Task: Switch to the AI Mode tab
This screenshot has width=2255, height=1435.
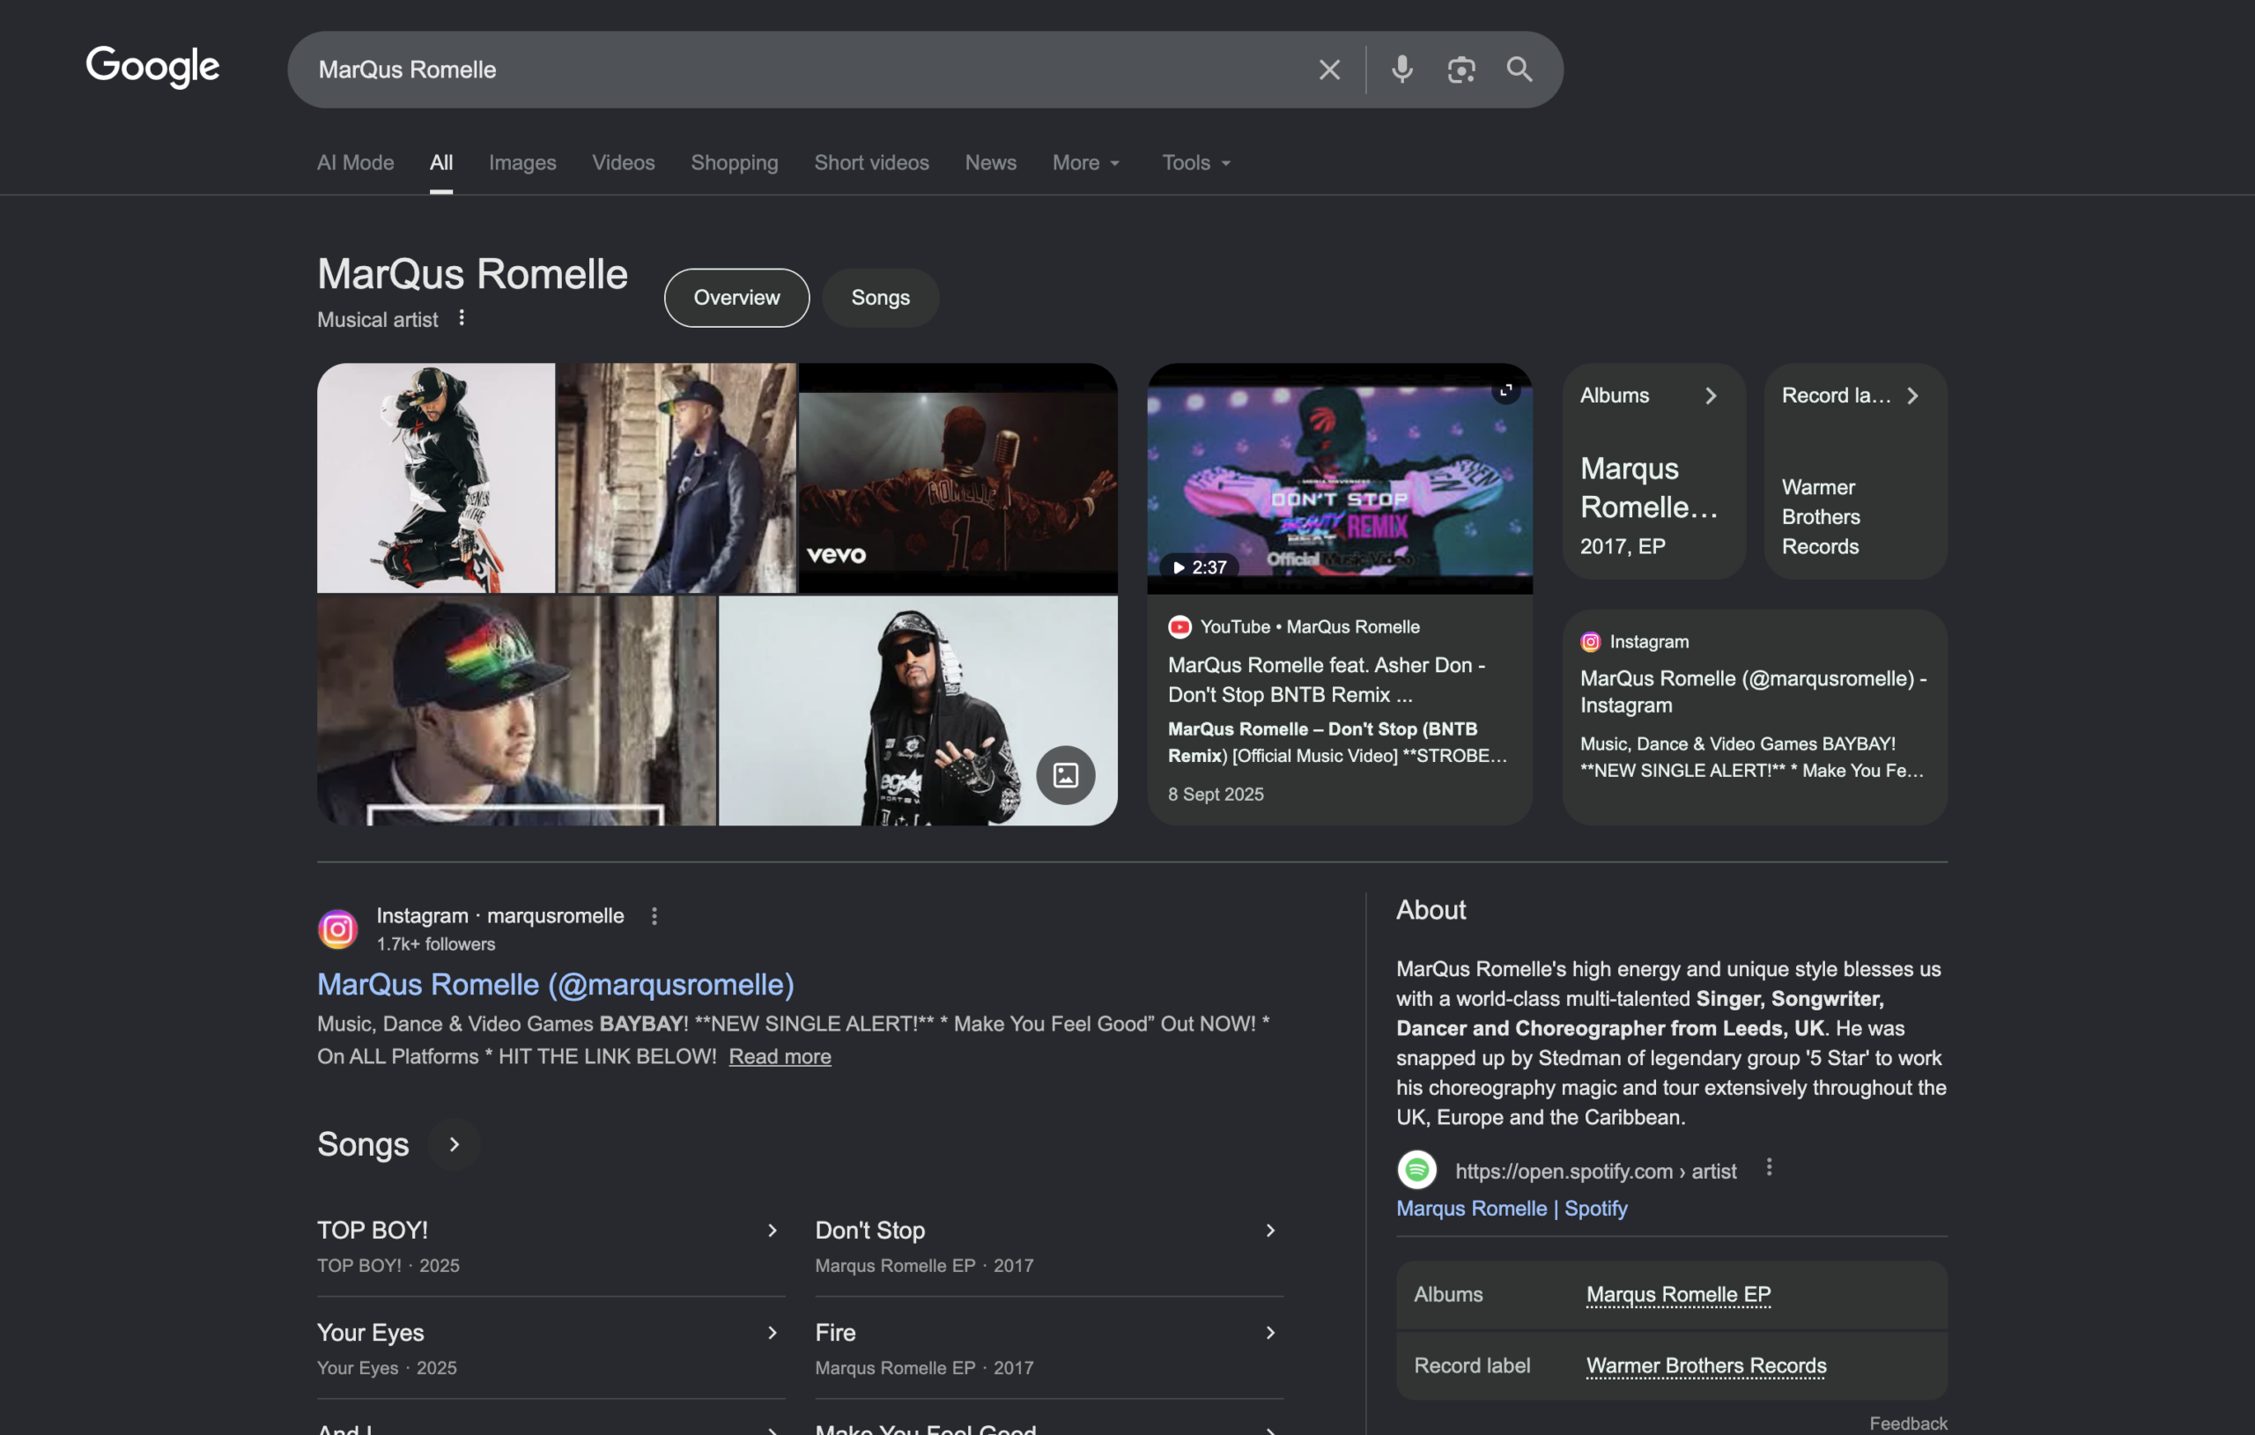Action: pos(355,162)
